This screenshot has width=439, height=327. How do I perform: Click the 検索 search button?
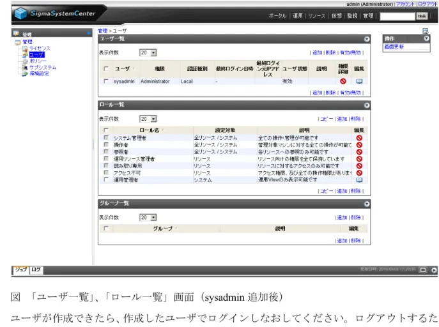click(x=422, y=16)
